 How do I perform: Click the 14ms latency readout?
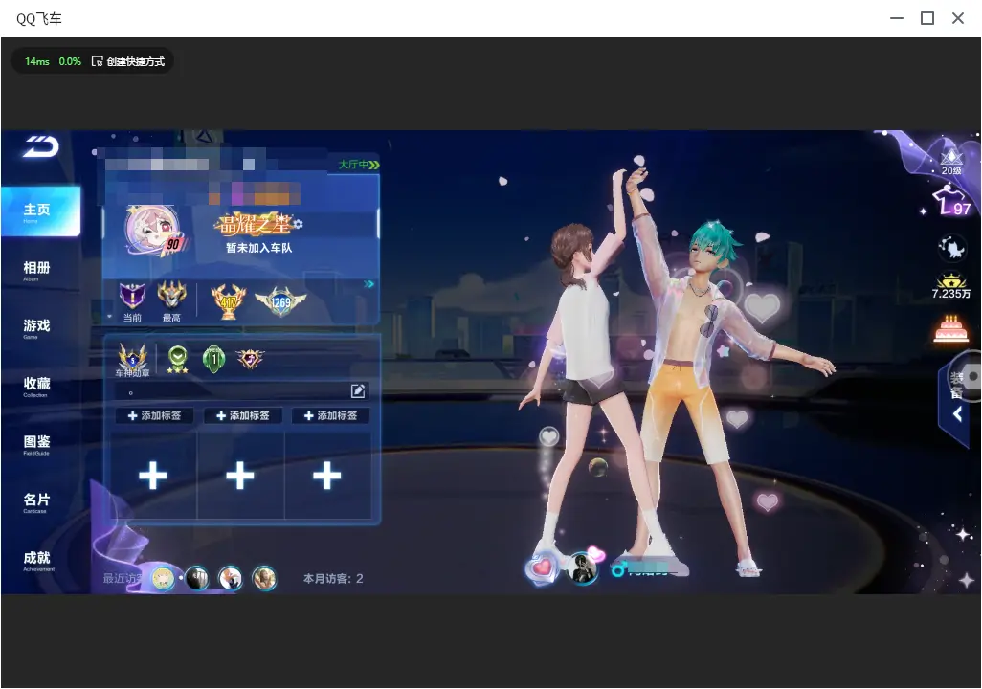click(37, 61)
